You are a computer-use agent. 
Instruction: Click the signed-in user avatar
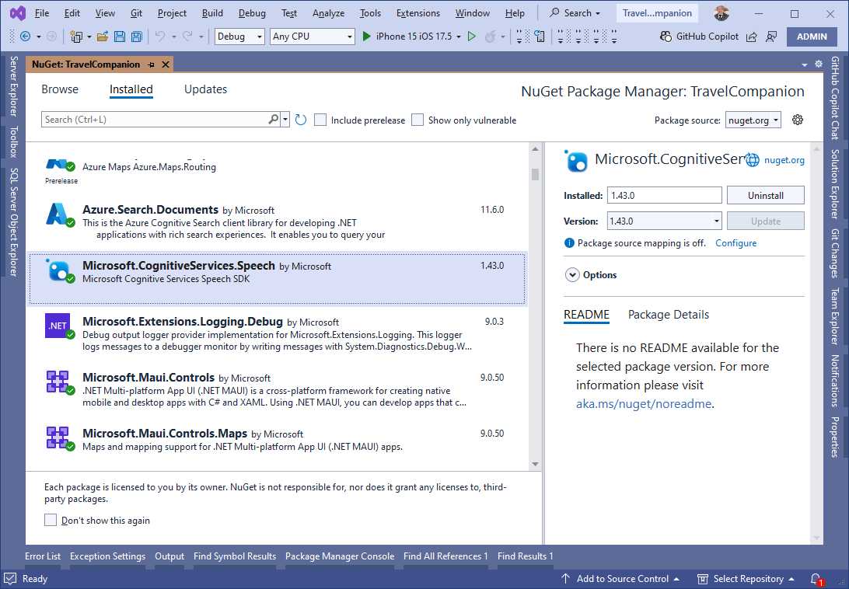pos(721,13)
